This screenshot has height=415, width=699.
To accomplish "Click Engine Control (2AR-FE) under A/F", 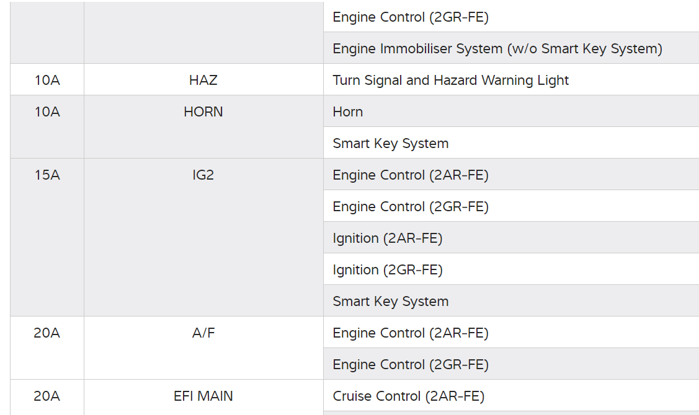I will [x=410, y=333].
